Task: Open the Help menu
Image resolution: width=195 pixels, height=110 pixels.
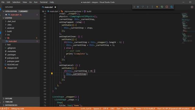Action: 52,2
